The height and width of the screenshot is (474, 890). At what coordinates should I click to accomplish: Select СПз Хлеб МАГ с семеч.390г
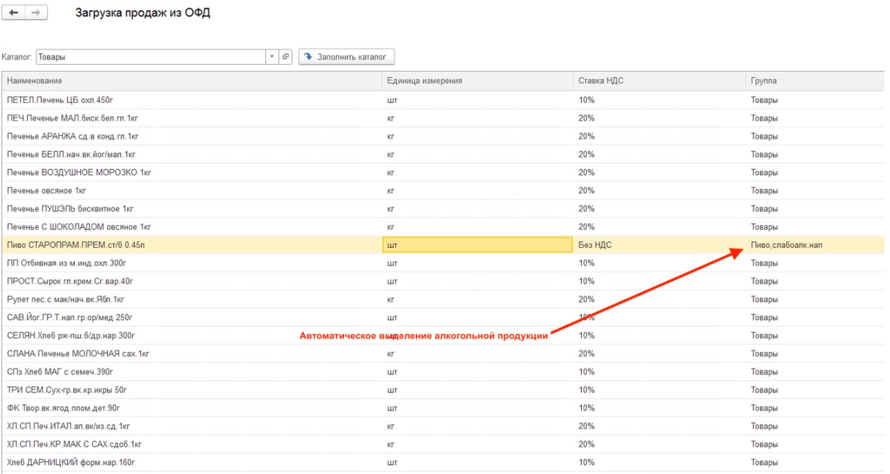pos(443,372)
